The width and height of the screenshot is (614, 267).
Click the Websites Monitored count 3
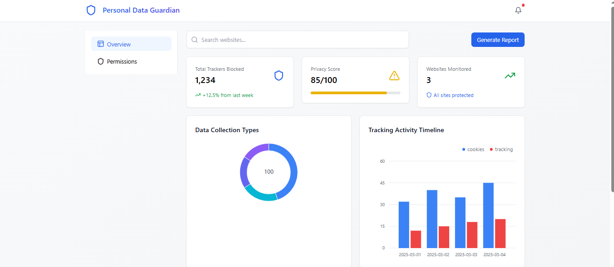point(429,80)
